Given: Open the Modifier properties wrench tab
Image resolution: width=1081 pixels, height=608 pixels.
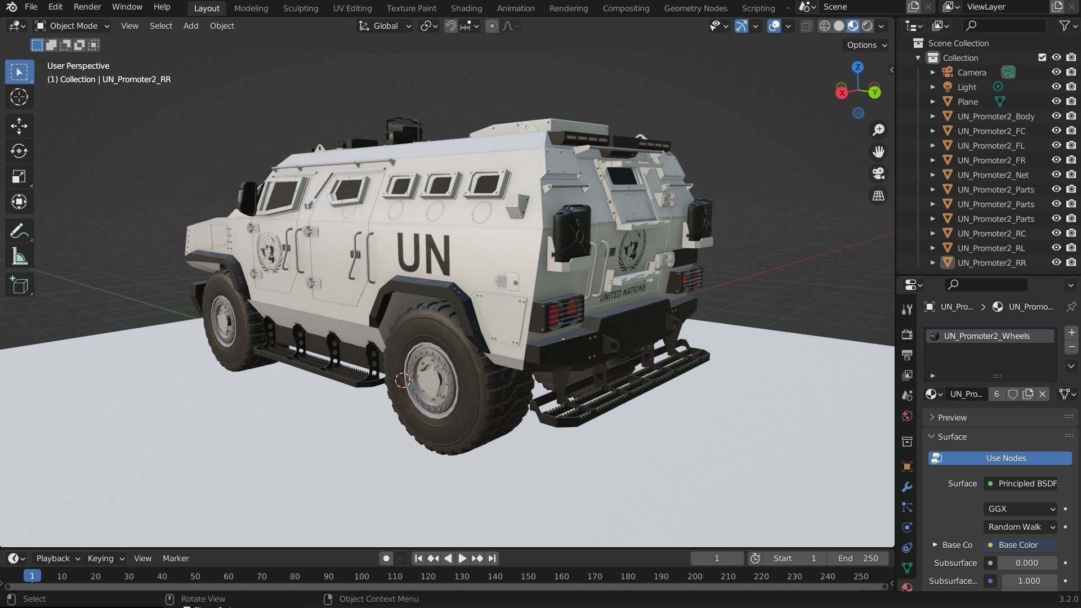Looking at the screenshot, I should 907,487.
